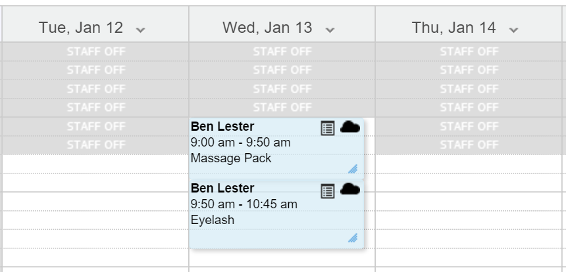This screenshot has width=566, height=272.
Task: Grab resize handle of Eyelash appointment
Action: click(353, 238)
